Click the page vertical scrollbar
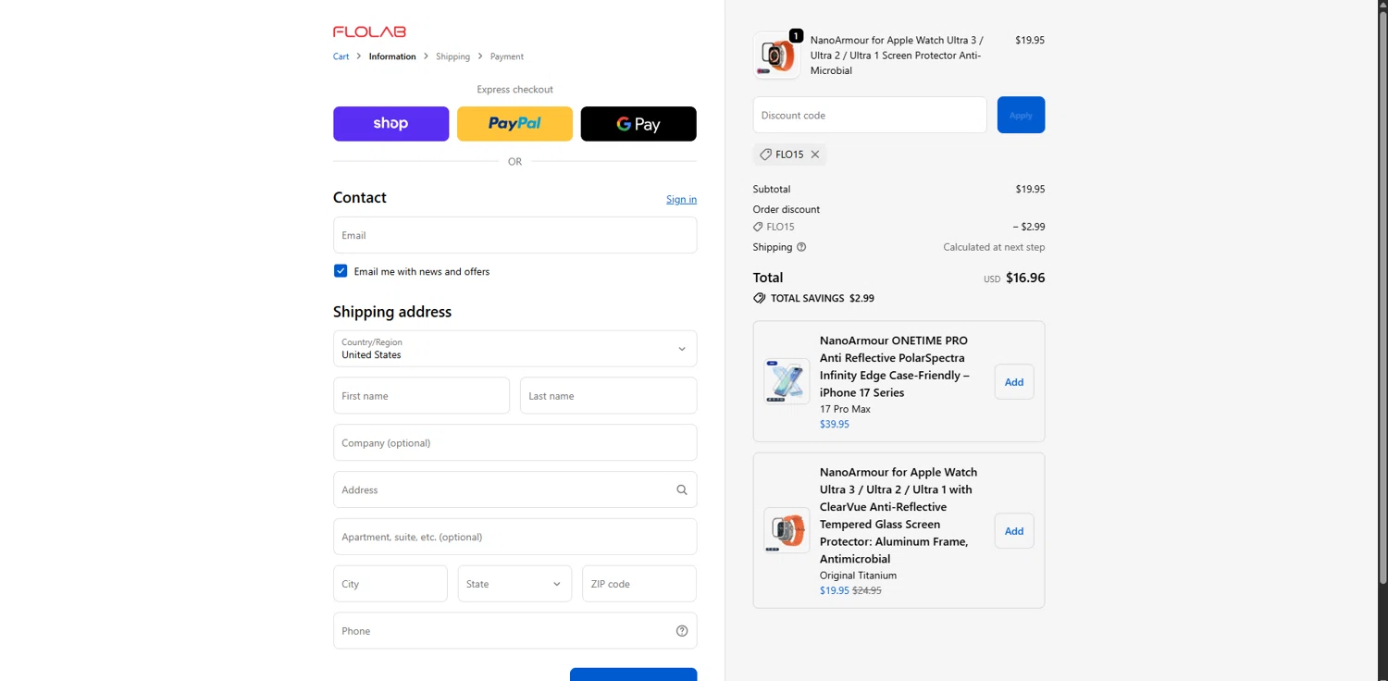Image resolution: width=1388 pixels, height=681 pixels. click(x=1383, y=296)
